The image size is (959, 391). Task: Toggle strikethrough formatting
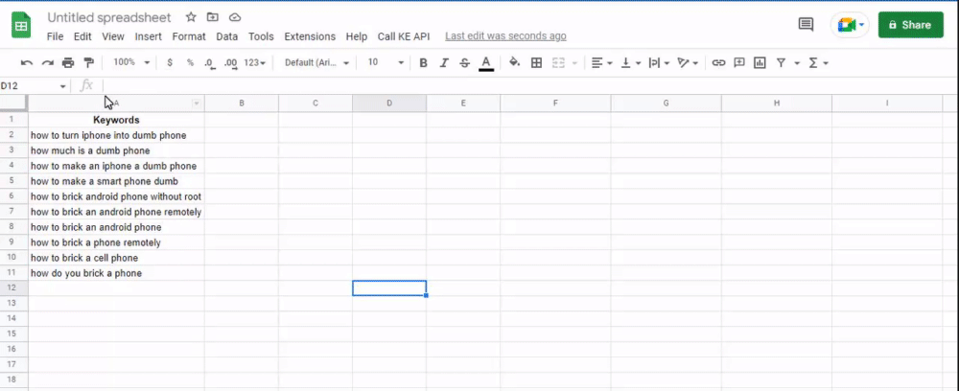tap(465, 63)
